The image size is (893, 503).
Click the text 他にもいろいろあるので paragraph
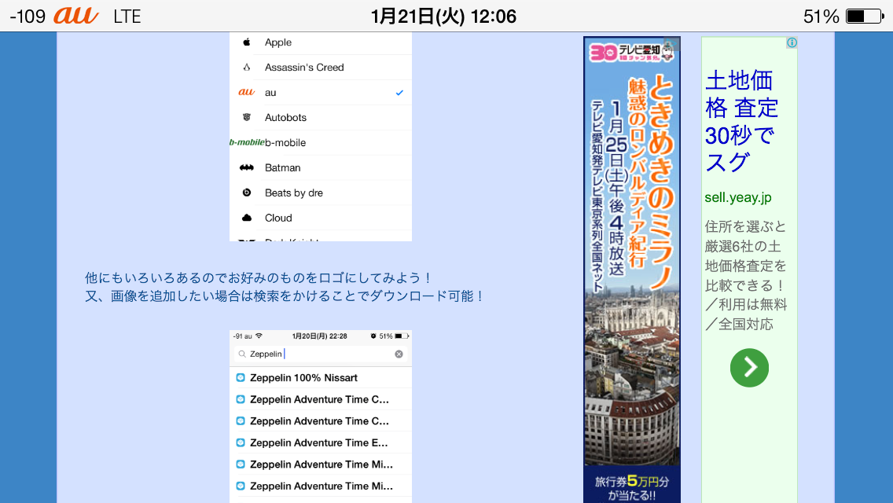(x=259, y=278)
